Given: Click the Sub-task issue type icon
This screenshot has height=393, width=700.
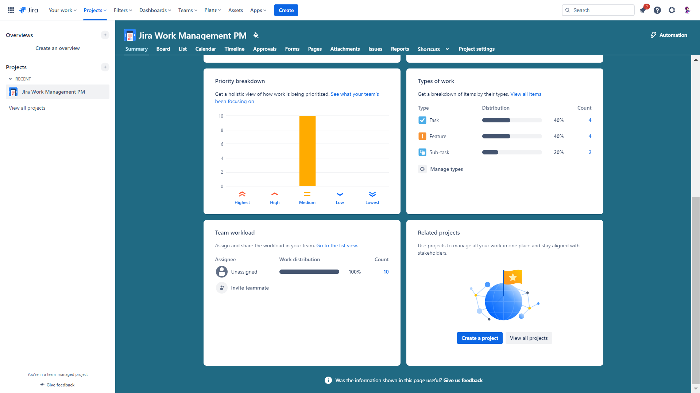Looking at the screenshot, I should click(422, 152).
